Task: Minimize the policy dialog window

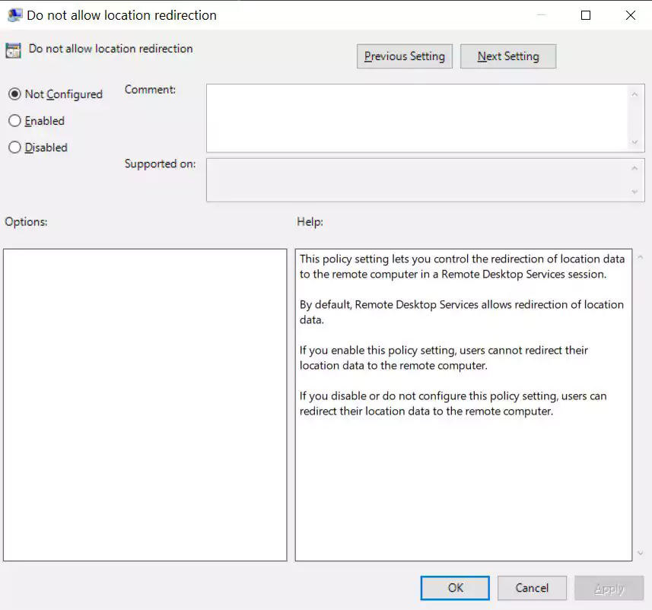Action: point(542,15)
